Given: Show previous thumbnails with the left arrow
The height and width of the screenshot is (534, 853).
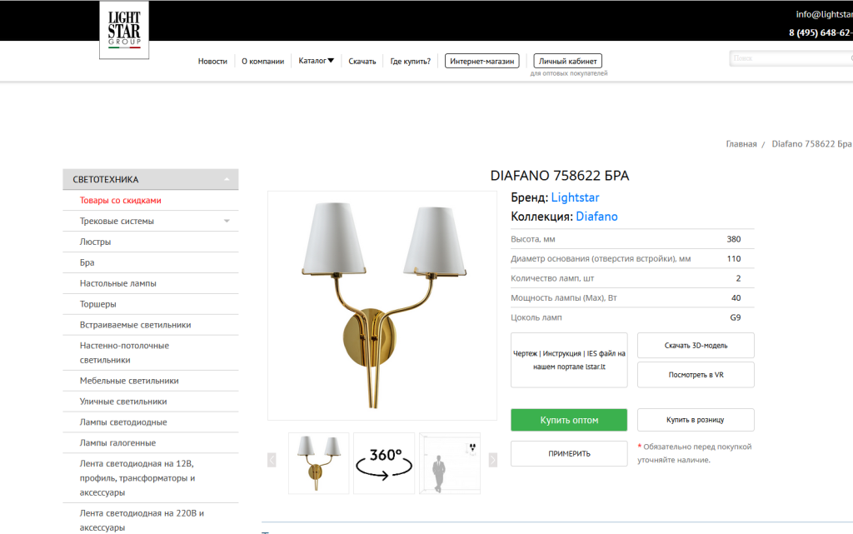Looking at the screenshot, I should pos(272,460).
